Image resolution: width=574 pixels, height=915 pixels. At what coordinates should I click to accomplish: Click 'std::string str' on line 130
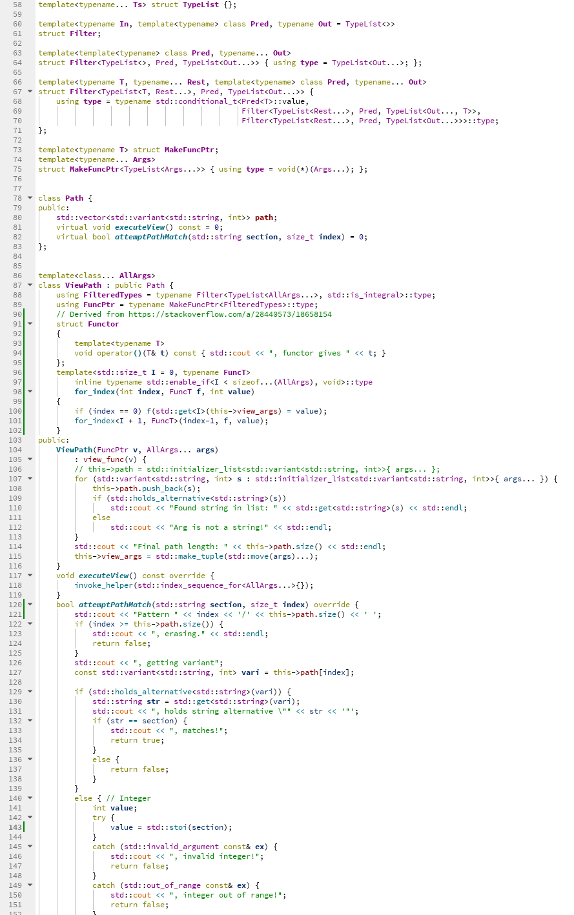126,701
